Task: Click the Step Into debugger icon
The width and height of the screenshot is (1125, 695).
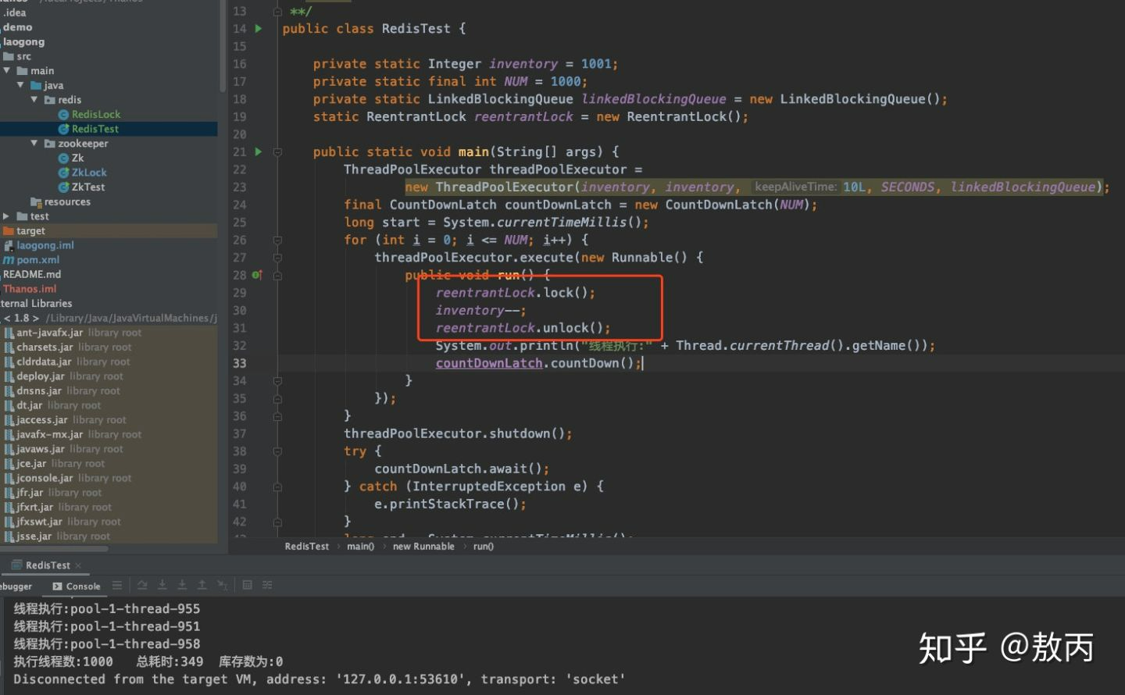Action: pyautogui.click(x=162, y=585)
